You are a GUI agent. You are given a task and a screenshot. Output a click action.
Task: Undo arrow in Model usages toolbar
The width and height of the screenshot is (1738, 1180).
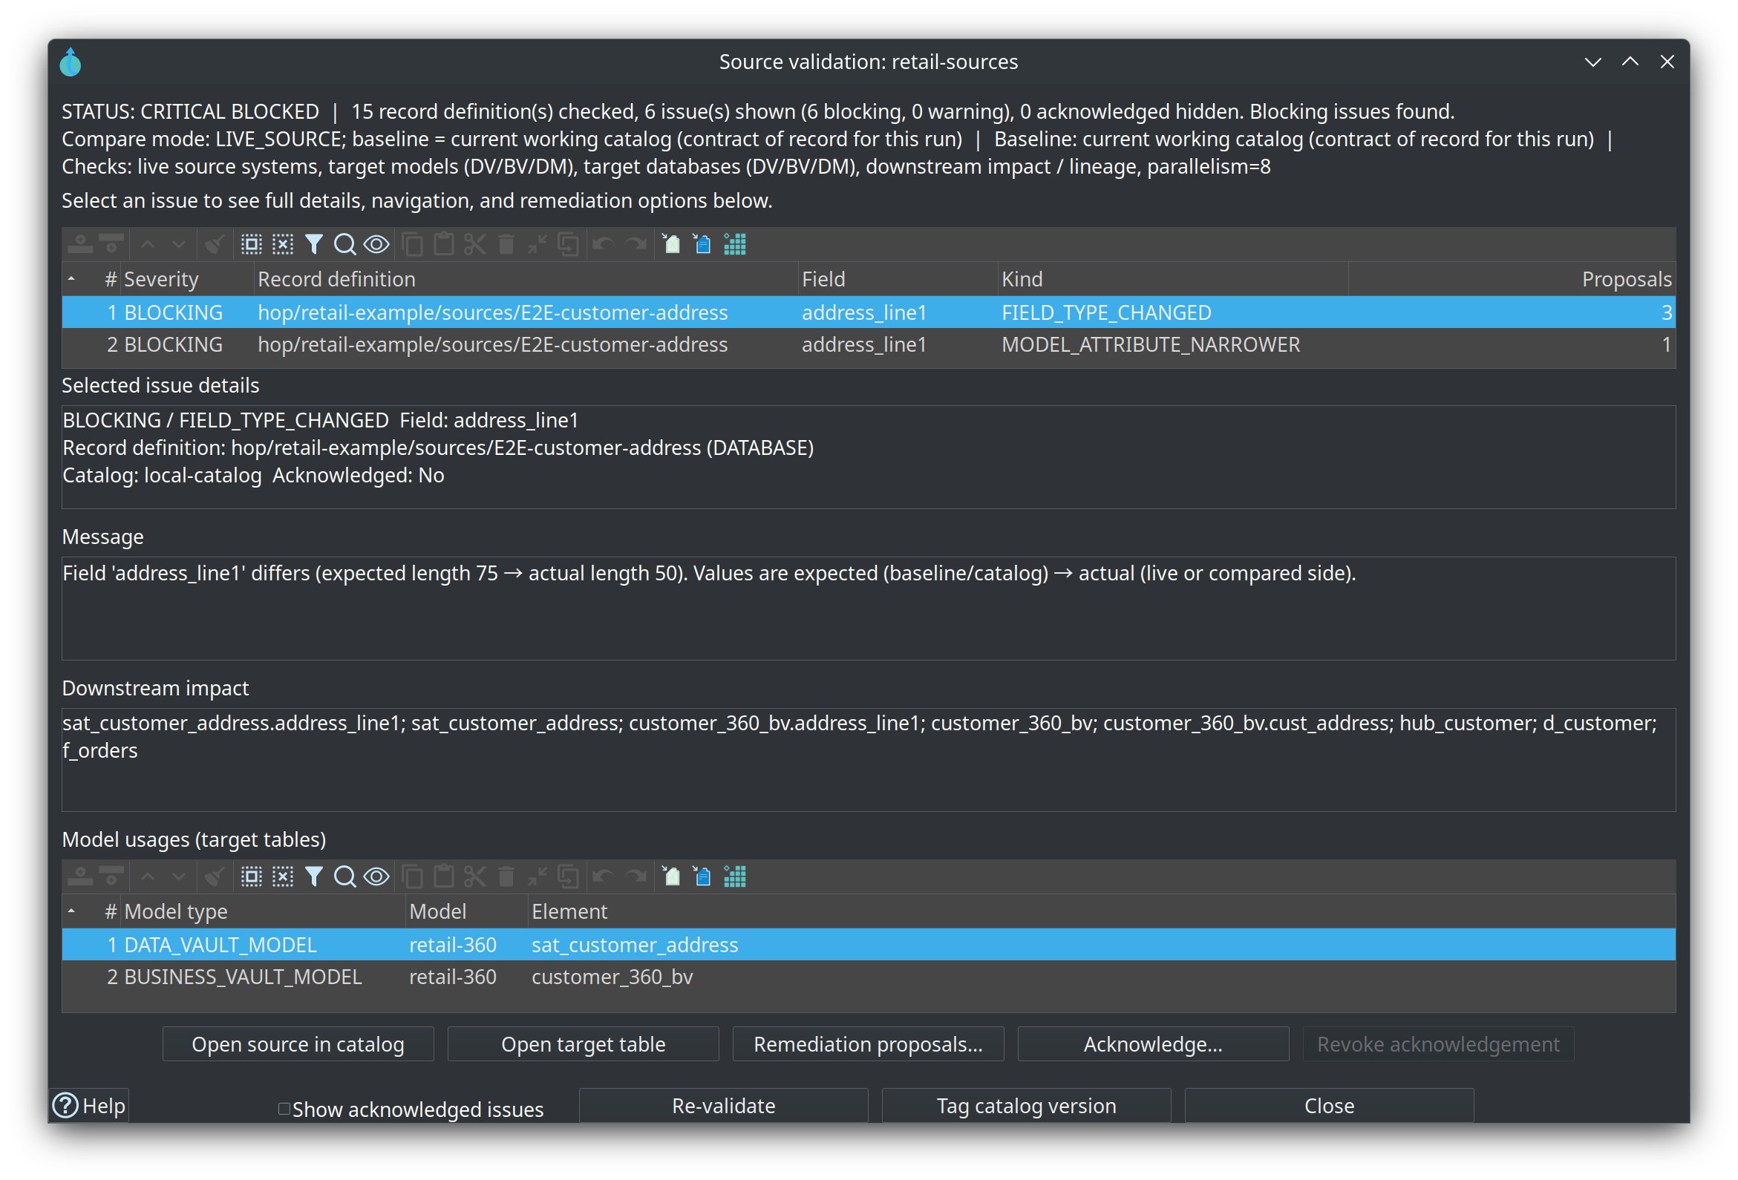pos(603,876)
